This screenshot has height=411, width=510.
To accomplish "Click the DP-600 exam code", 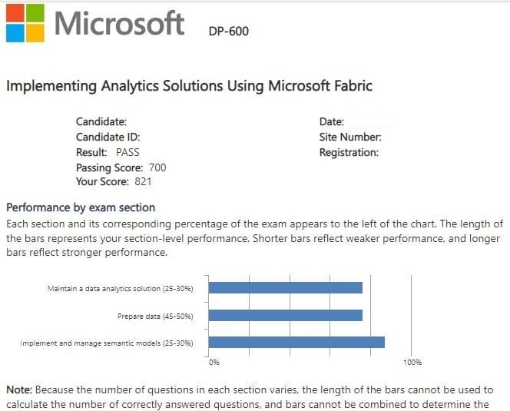I will click(229, 31).
